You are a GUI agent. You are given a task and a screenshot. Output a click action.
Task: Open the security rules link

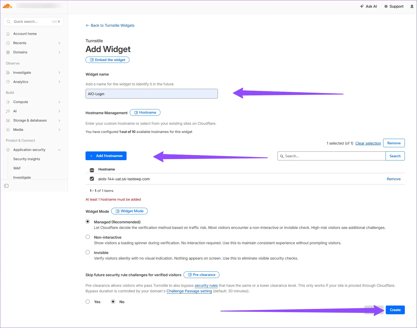click(x=206, y=285)
